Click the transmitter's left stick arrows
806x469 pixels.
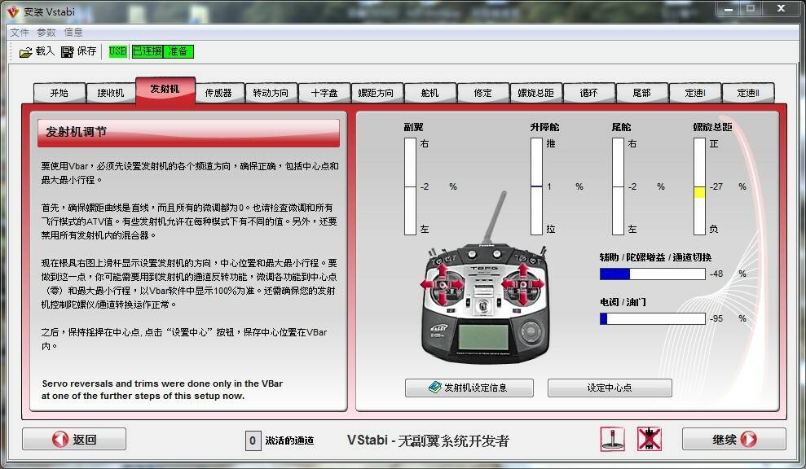click(442, 284)
